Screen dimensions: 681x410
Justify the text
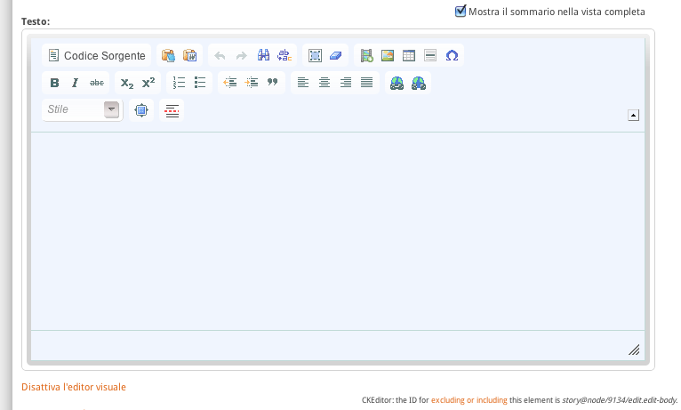click(x=366, y=83)
